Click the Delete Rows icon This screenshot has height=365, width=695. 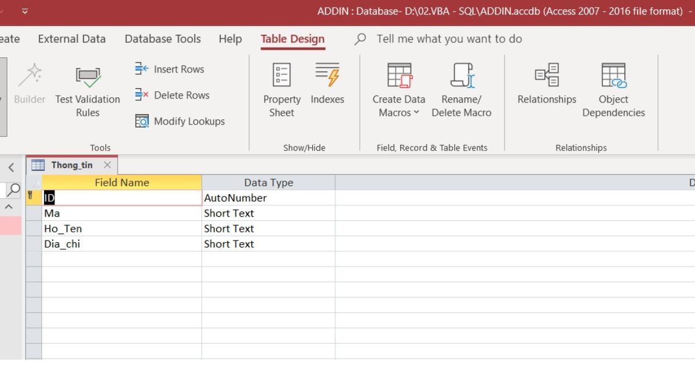[x=142, y=95]
